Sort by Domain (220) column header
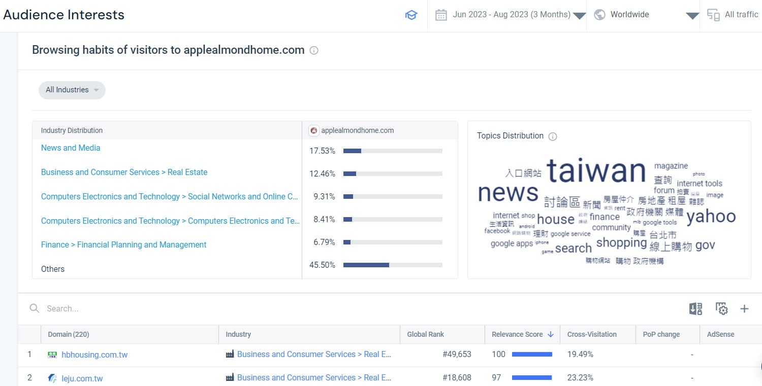The height and width of the screenshot is (386, 762). (69, 334)
